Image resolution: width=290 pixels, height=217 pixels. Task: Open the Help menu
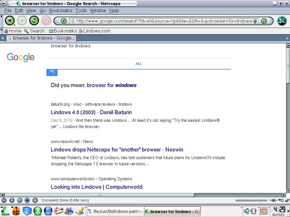click(x=114, y=11)
